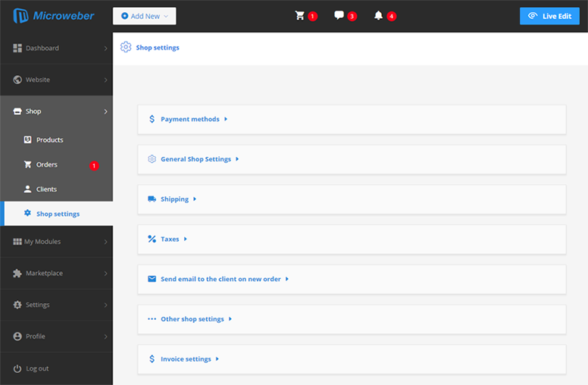Expand the My Modules chevron
This screenshot has width=588, height=385.
(x=106, y=242)
